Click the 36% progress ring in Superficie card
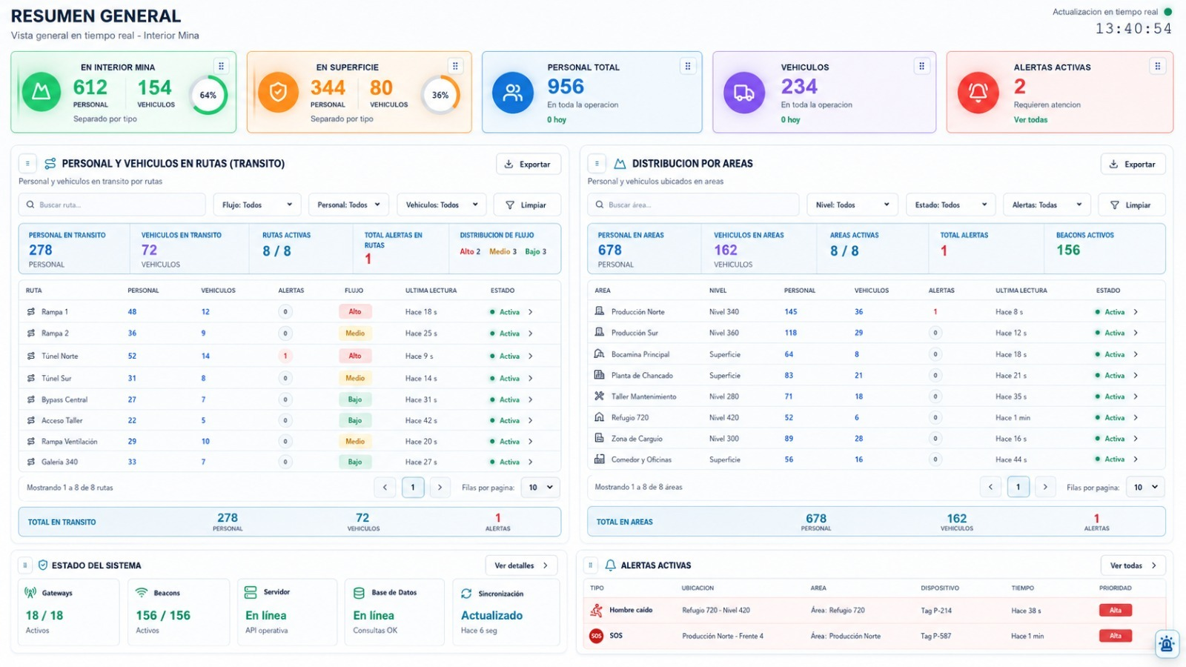The height and width of the screenshot is (667, 1186). pyautogui.click(x=440, y=95)
